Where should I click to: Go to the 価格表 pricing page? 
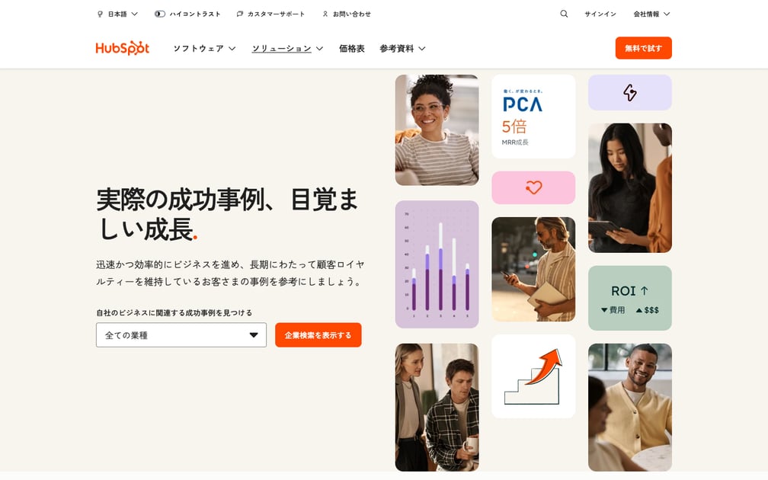352,49
